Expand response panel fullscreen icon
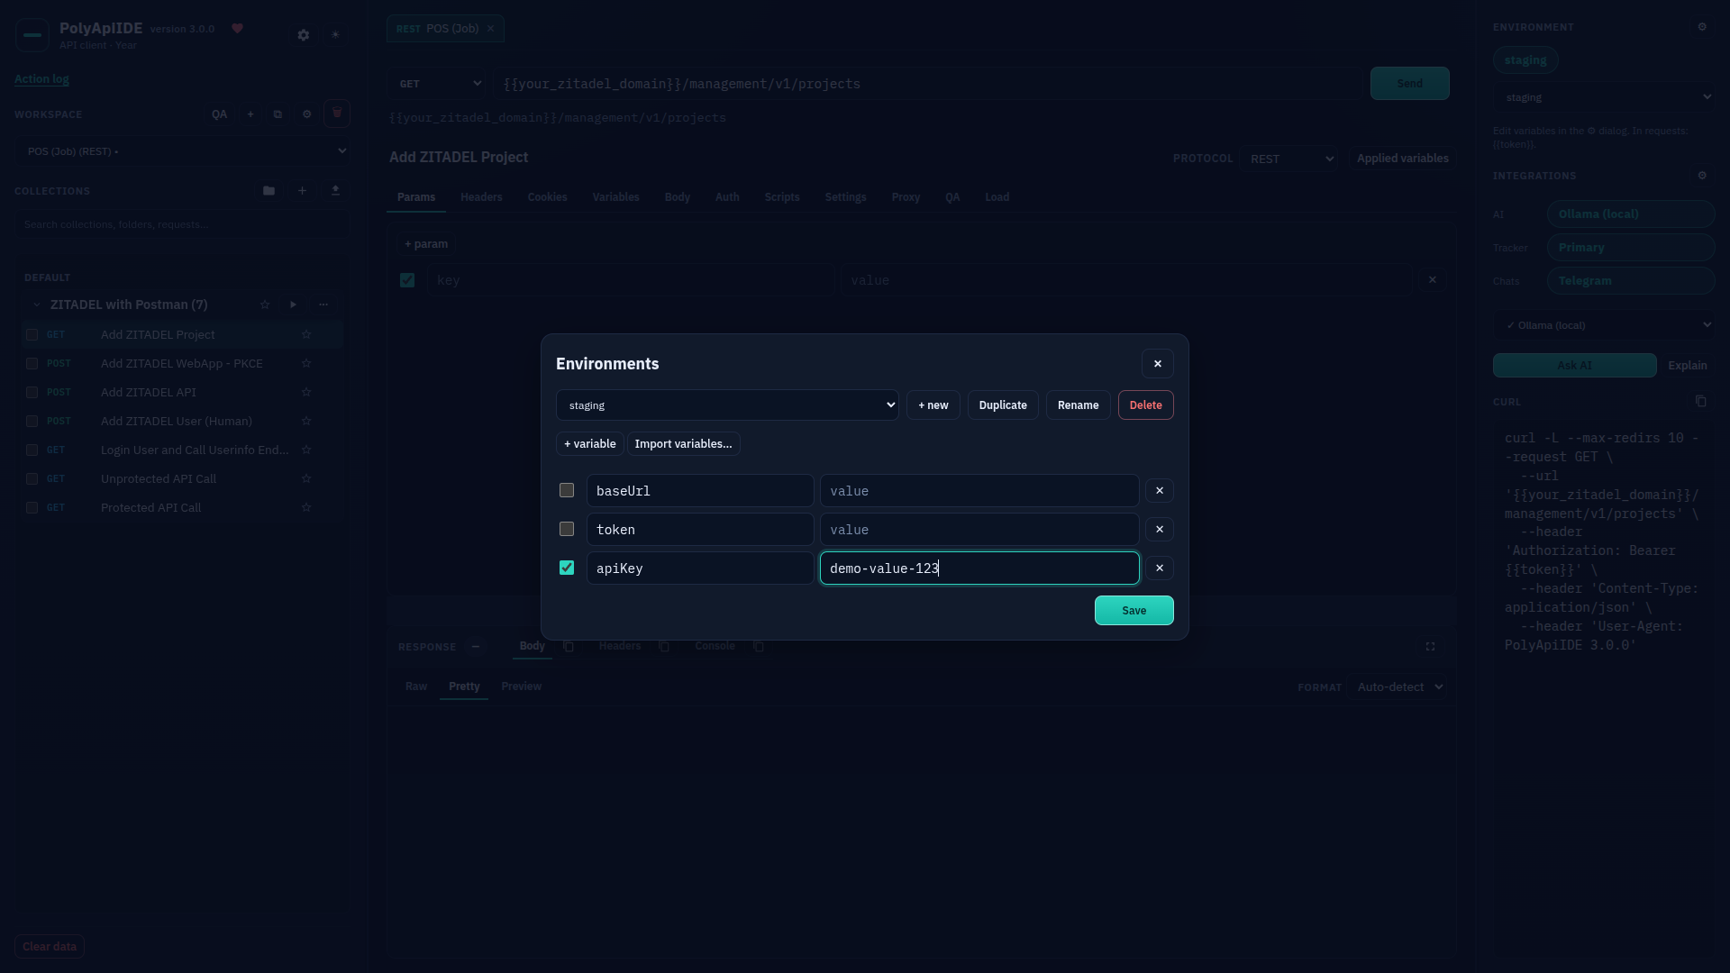 [1430, 647]
